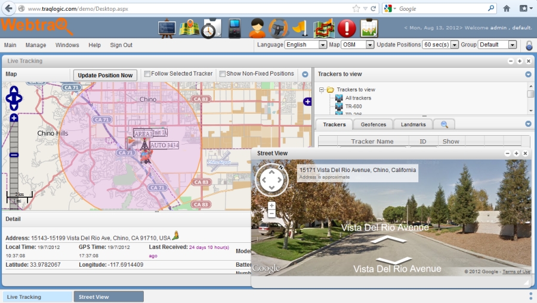Select TR-600 tracker in the tree

[353, 107]
